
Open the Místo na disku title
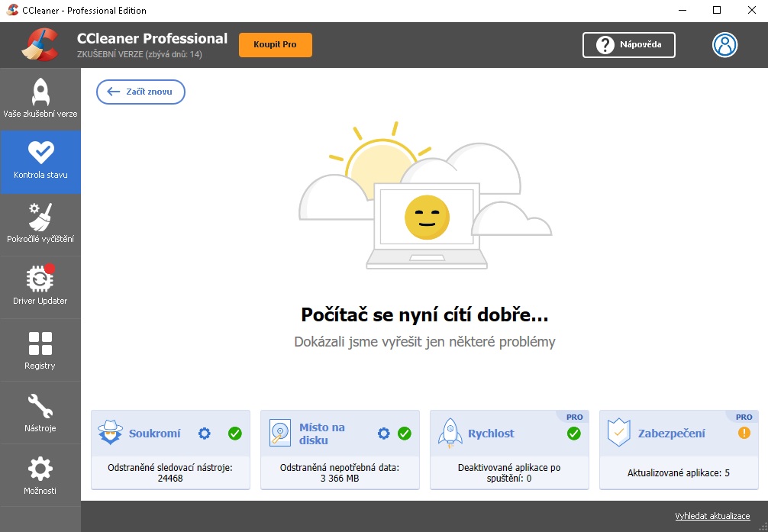pos(322,434)
